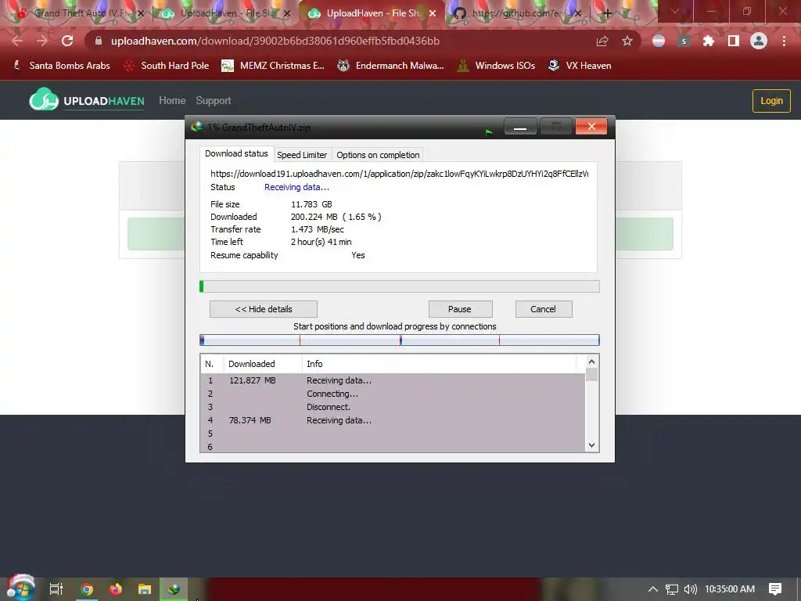Open Chrome extensions puzzle icon

click(x=709, y=41)
